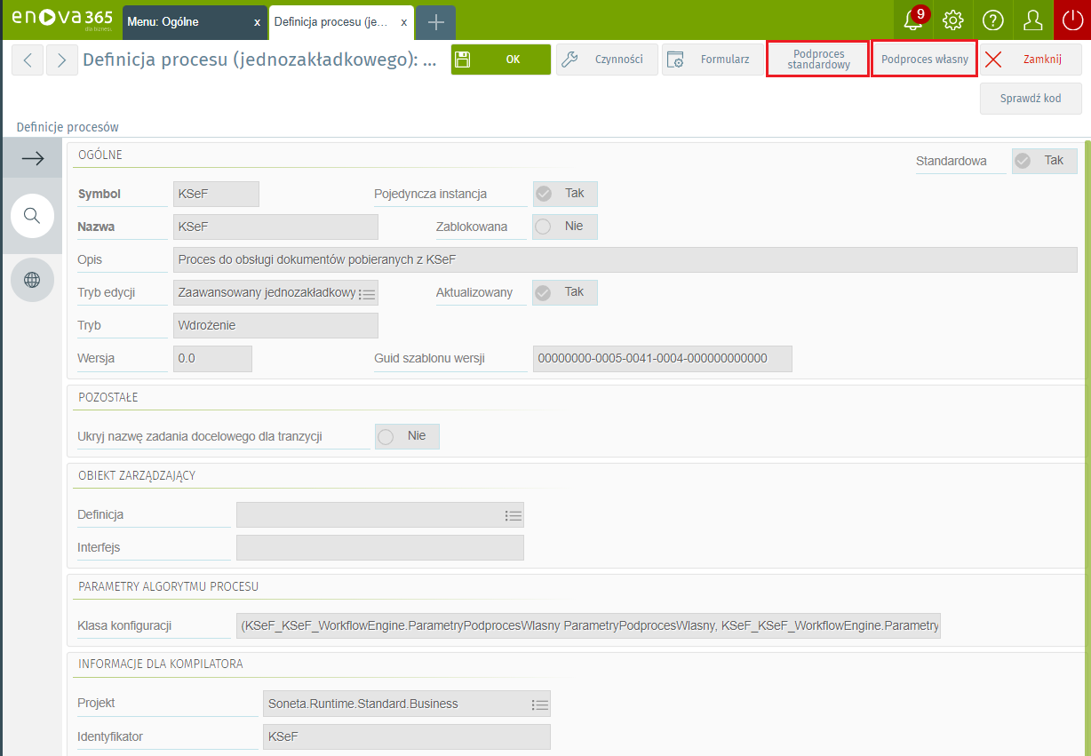Screen dimensions: 1091x756
Task: Open the user profile icon
Action: coord(1033,20)
